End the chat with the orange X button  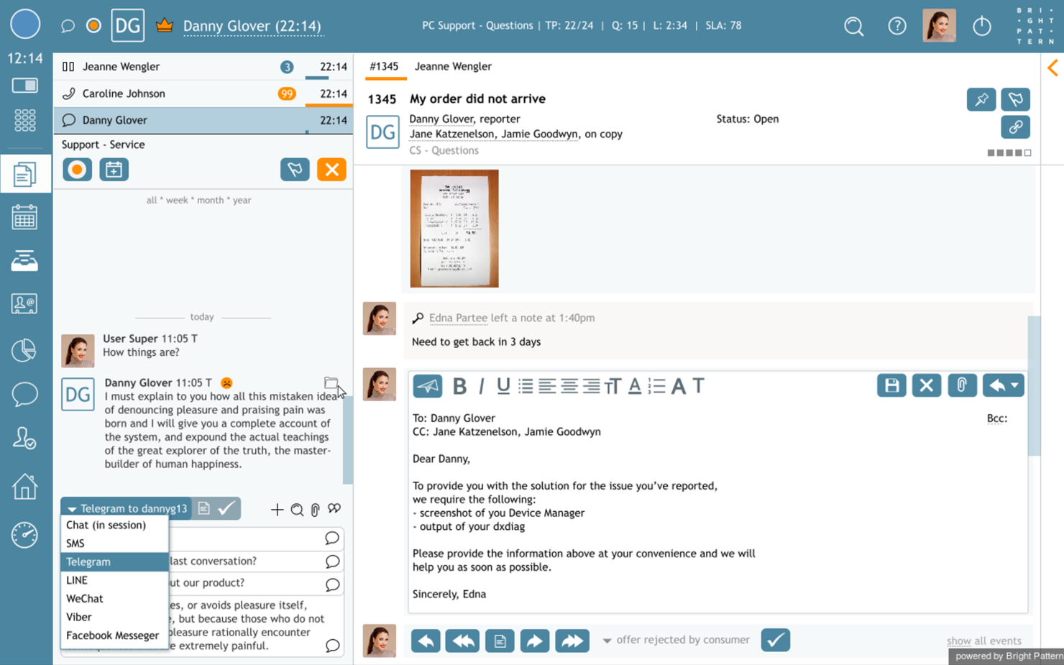[331, 170]
